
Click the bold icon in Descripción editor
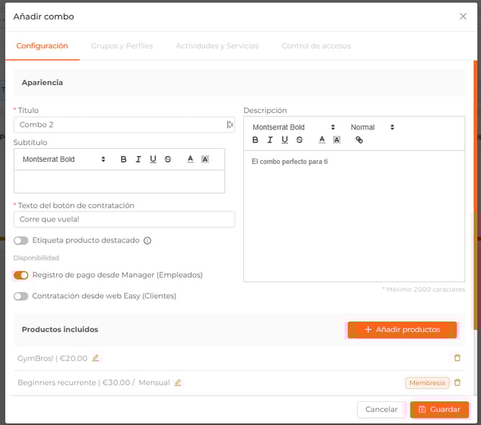coord(256,140)
